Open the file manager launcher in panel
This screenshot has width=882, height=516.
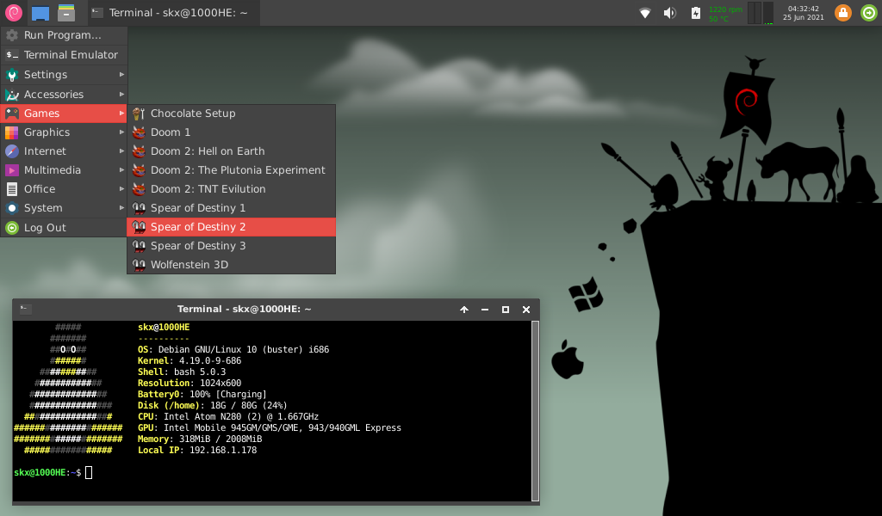pos(65,12)
